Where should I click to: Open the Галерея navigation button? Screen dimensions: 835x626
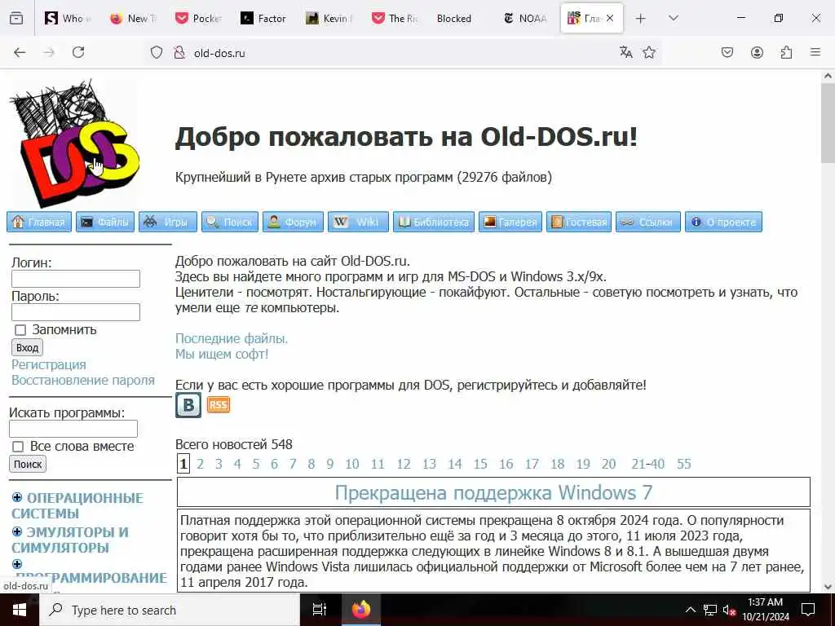tap(510, 222)
